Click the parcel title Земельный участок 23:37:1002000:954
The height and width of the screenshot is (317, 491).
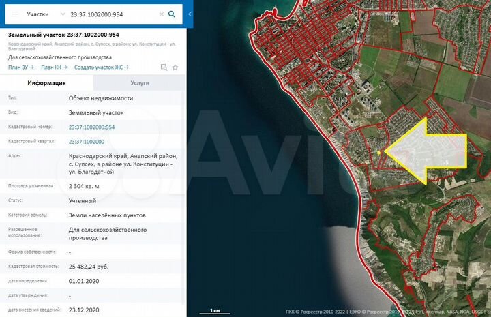63,35
